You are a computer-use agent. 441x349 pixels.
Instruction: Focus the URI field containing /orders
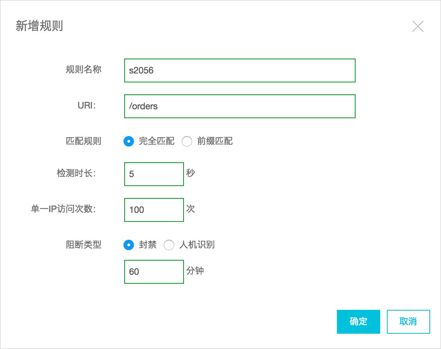pyautogui.click(x=240, y=106)
